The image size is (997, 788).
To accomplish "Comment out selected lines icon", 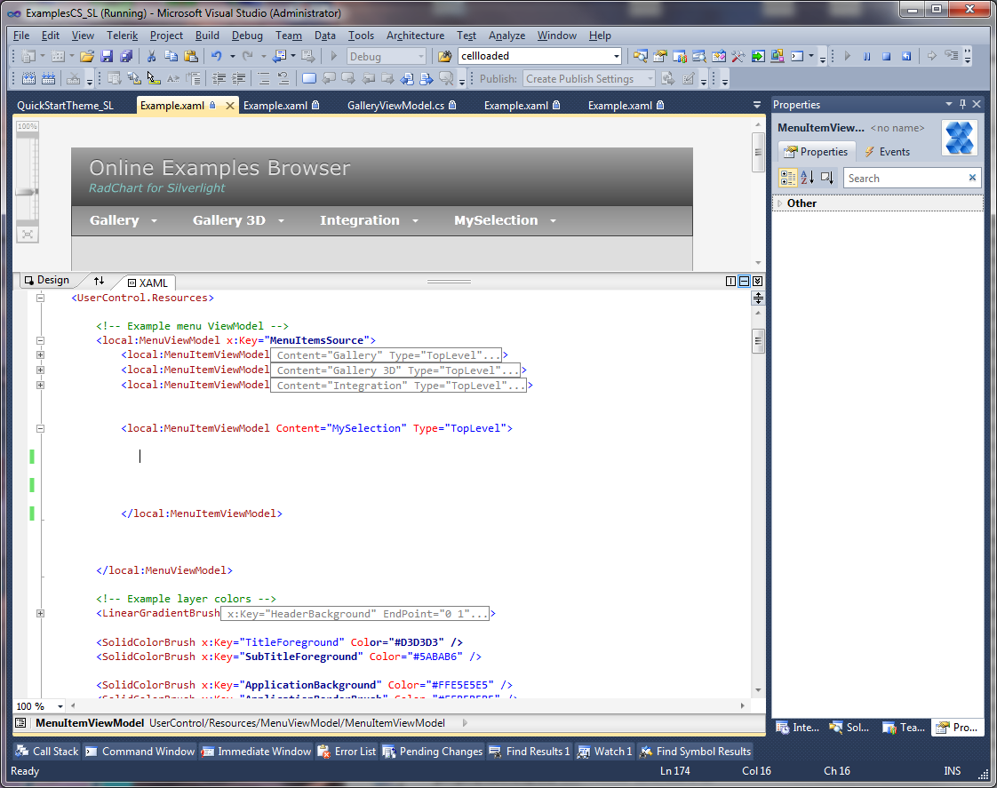I will [x=264, y=79].
